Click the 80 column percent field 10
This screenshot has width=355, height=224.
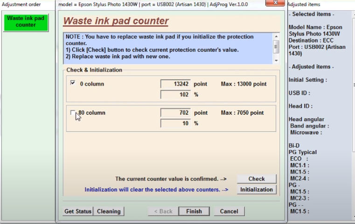175,123
